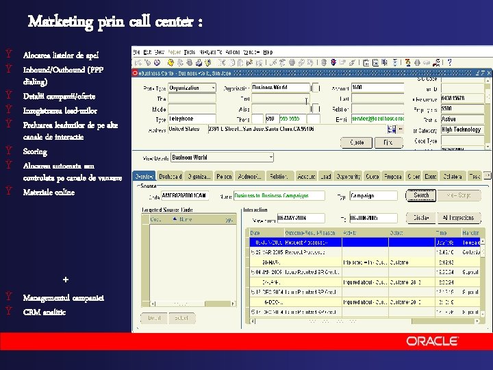Image resolution: width=493 pixels, height=370 pixels.
Task: Open the Tools menu
Action: (x=190, y=52)
